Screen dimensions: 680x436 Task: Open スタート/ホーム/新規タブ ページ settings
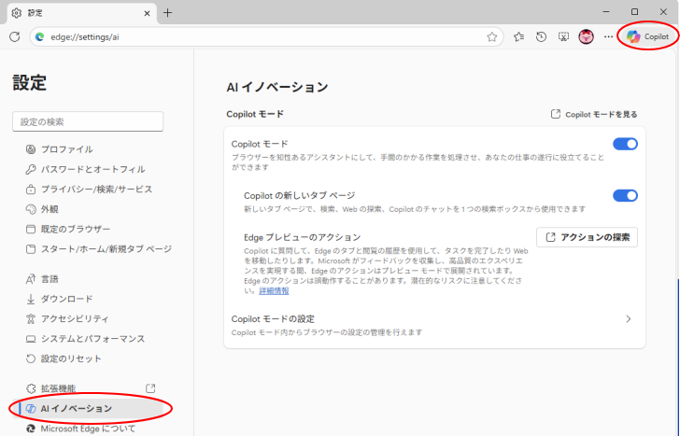click(x=99, y=249)
